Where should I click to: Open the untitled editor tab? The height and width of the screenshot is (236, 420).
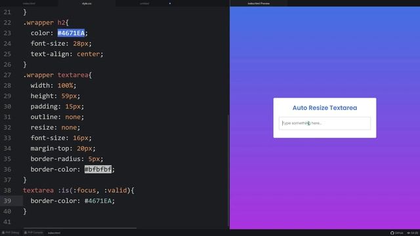pos(144,3)
